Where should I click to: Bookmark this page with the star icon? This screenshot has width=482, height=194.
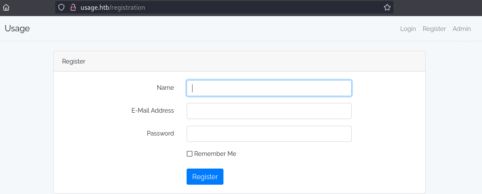387,7
